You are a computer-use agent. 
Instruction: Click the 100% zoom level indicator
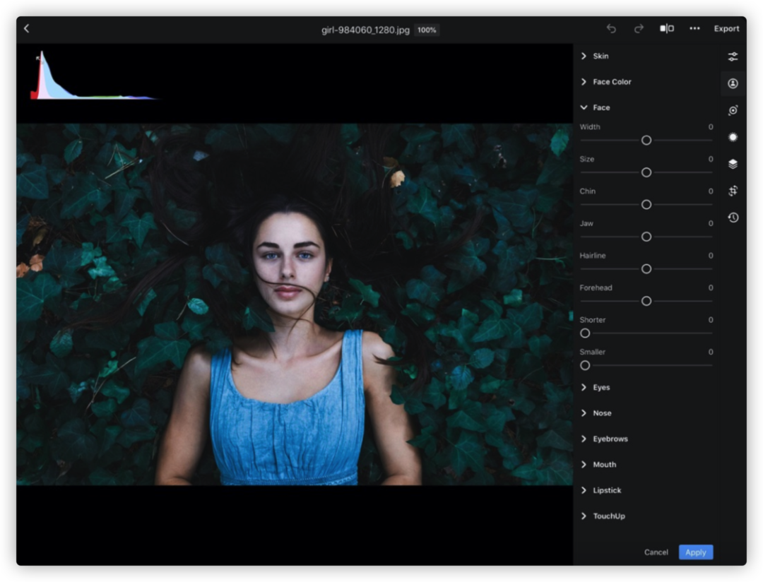[x=426, y=30]
